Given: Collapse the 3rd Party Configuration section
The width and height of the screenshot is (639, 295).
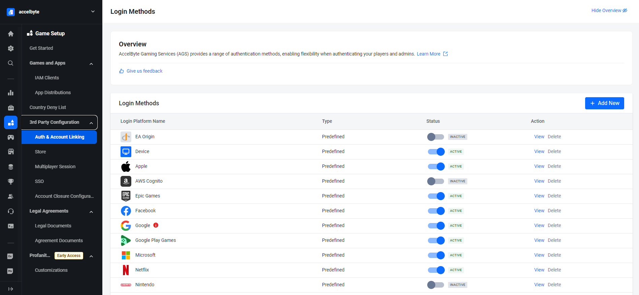Looking at the screenshot, I should 91,123.
